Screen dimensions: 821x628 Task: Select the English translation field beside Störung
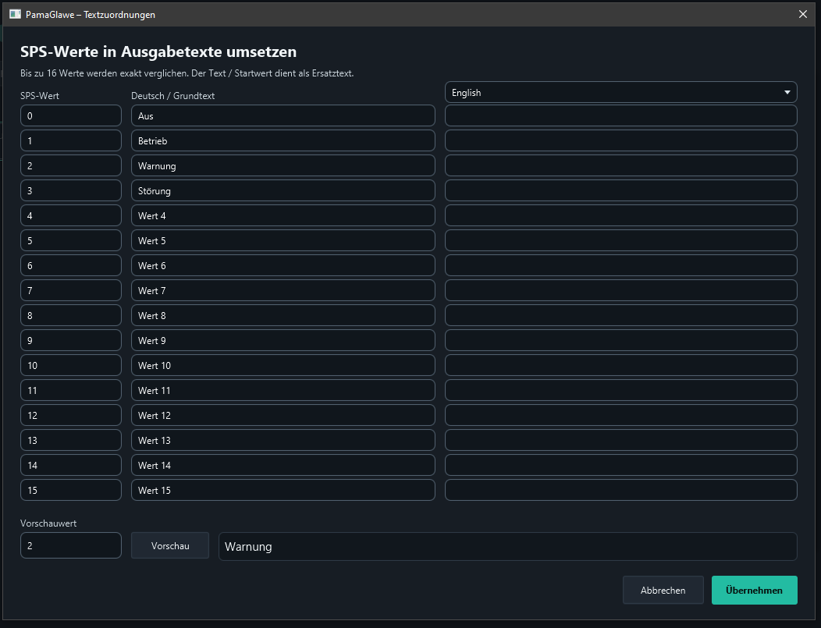[x=621, y=190]
